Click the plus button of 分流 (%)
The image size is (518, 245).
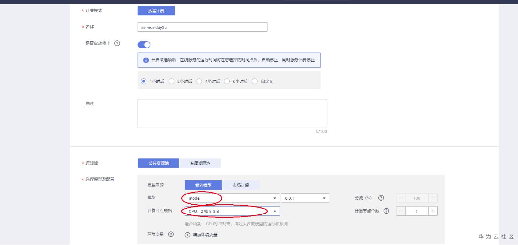coord(433,198)
